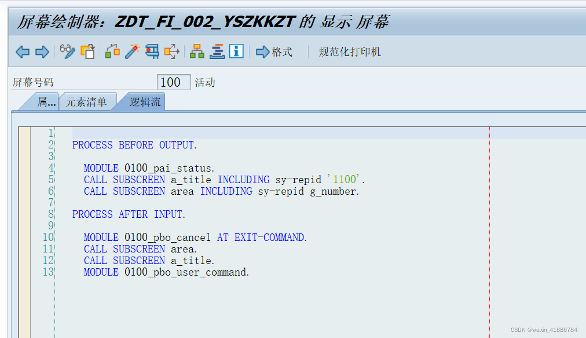Screen dimensions: 586x338
Task: Click line number 5 in the gutter
Action: tap(50, 180)
